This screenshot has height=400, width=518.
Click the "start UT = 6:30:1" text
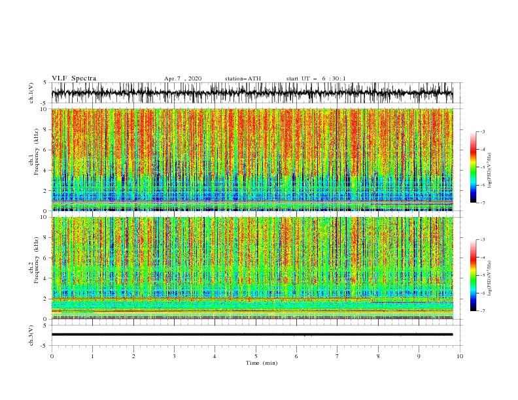coord(316,78)
